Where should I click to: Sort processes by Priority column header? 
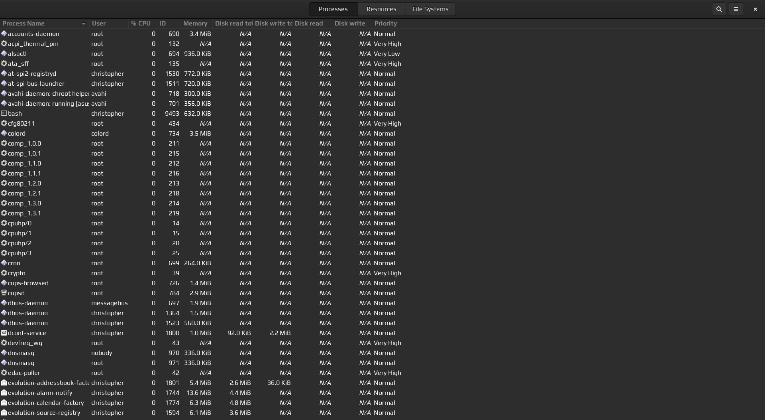(x=385, y=24)
